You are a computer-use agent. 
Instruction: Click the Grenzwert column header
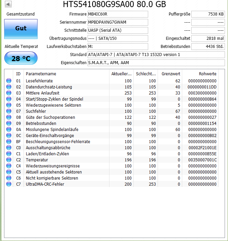pos(170,74)
